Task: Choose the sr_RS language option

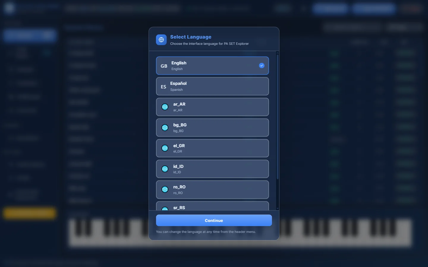Action: pyautogui.click(x=213, y=206)
